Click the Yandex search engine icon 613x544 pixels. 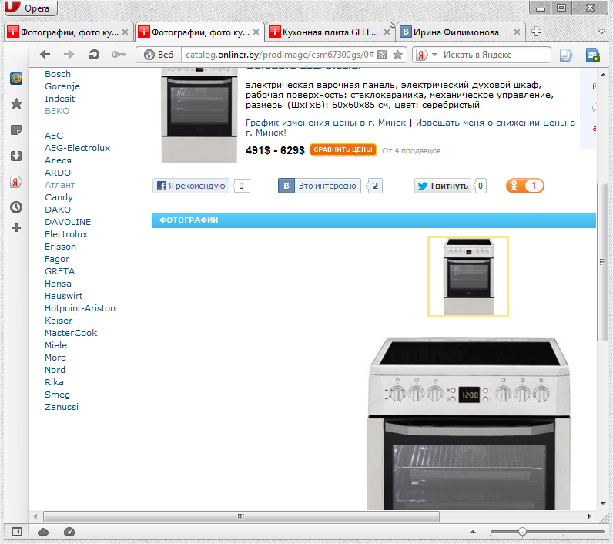[x=421, y=55]
